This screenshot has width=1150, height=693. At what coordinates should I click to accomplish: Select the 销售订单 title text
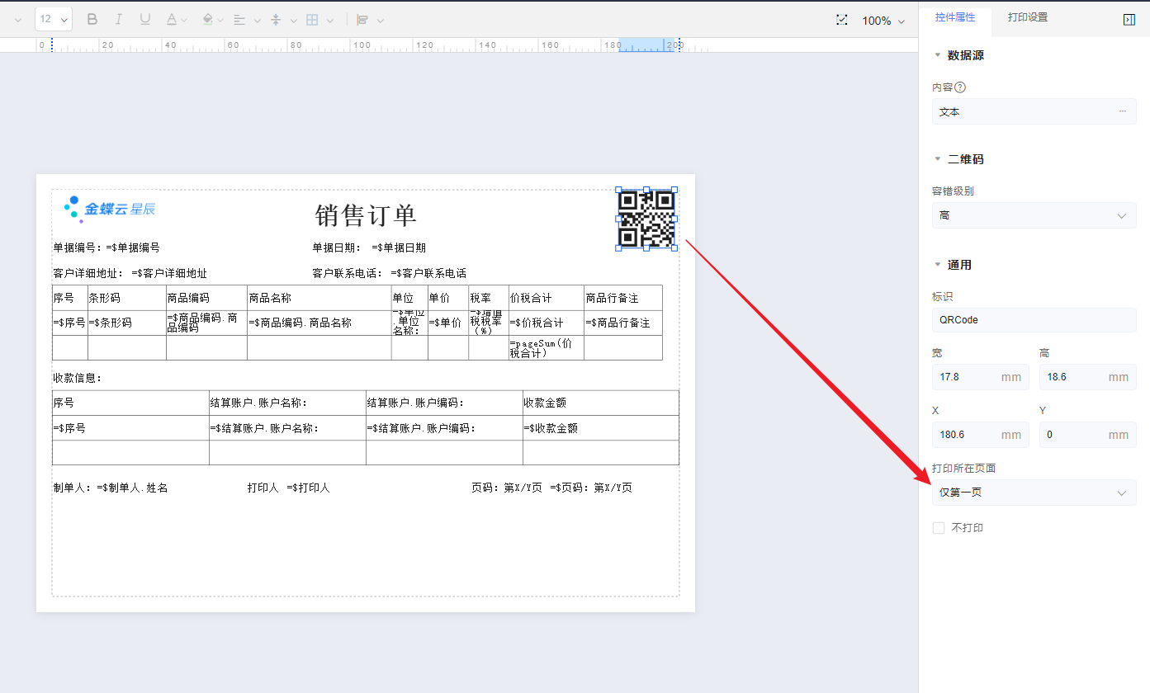point(366,216)
